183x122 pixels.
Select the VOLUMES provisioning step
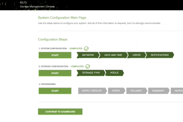click(x=137, y=91)
